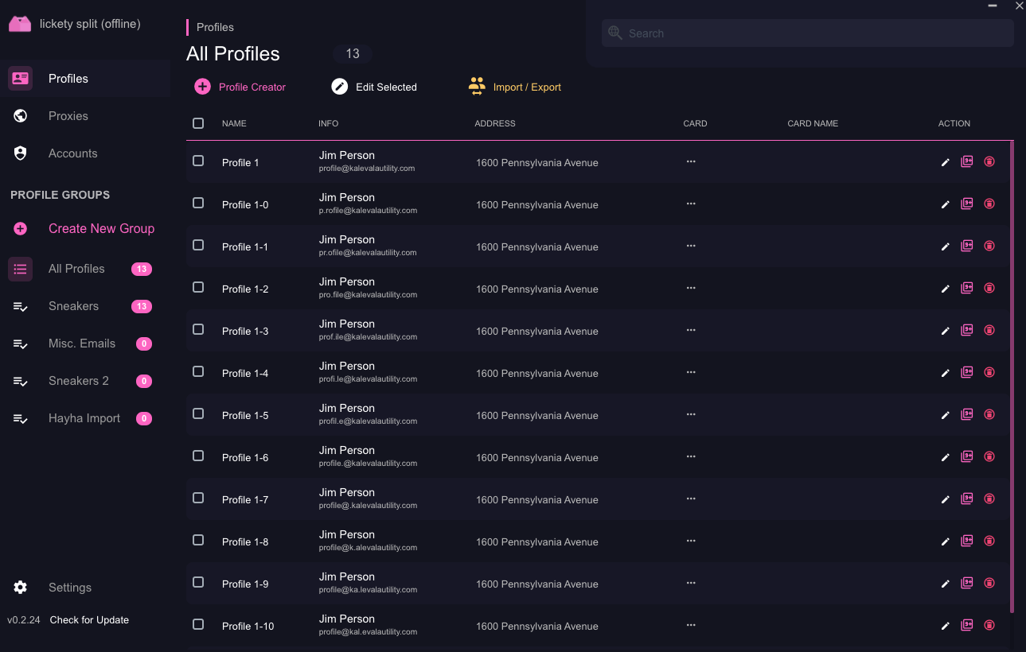
Task: Click the pencil edit icon for Profile 1
Action: 945,162
